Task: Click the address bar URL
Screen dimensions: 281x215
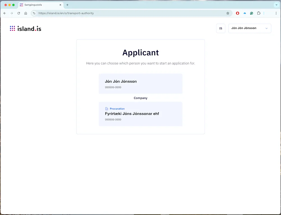Action: tap(66, 13)
